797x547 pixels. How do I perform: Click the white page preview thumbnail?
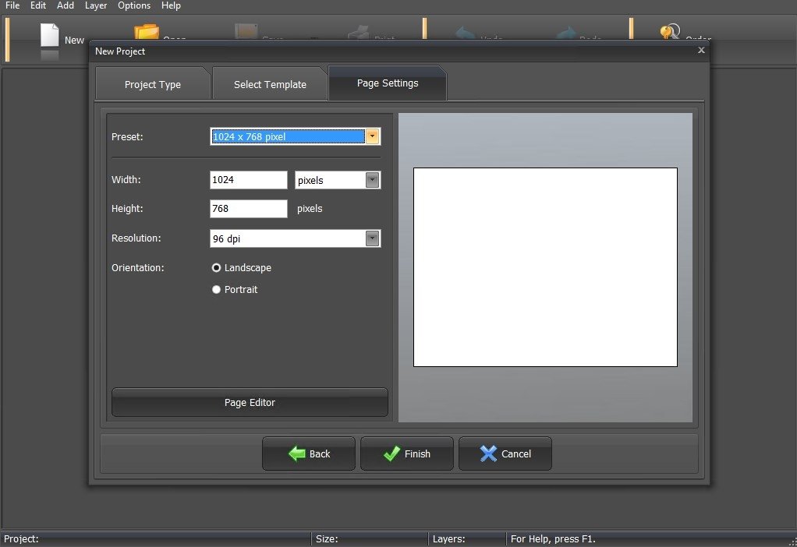[545, 267]
